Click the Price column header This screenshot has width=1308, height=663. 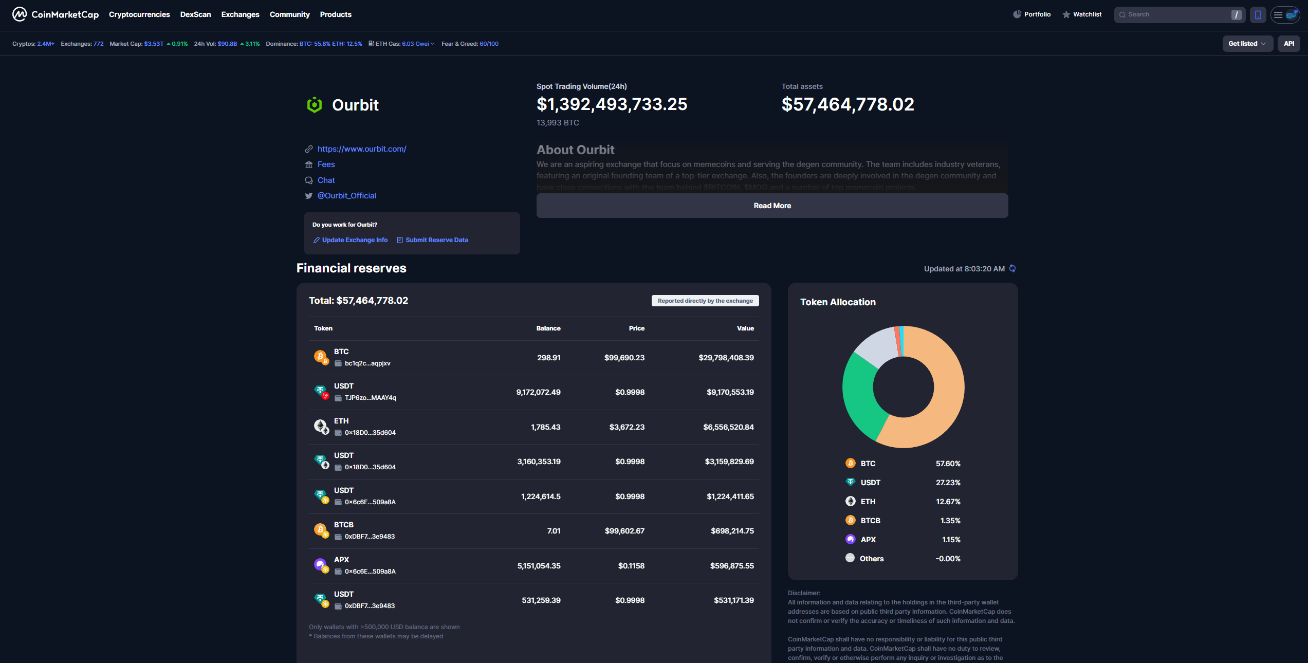pos(637,328)
